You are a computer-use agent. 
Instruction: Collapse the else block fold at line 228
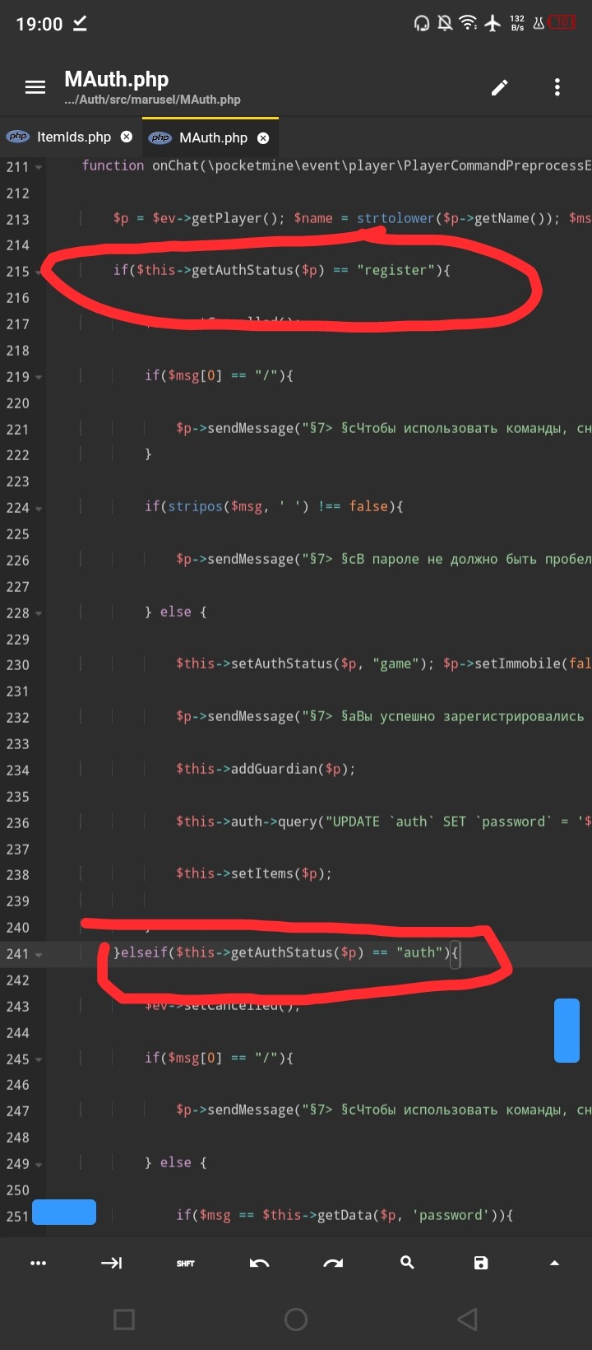coord(39,614)
